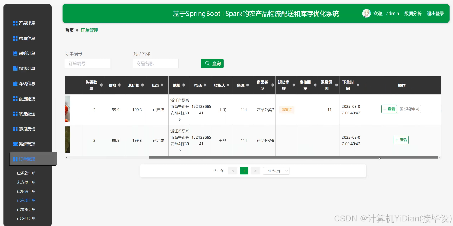453x226 pixels.
Task: Click the 产品分类7 cell
Action: [x=265, y=110]
